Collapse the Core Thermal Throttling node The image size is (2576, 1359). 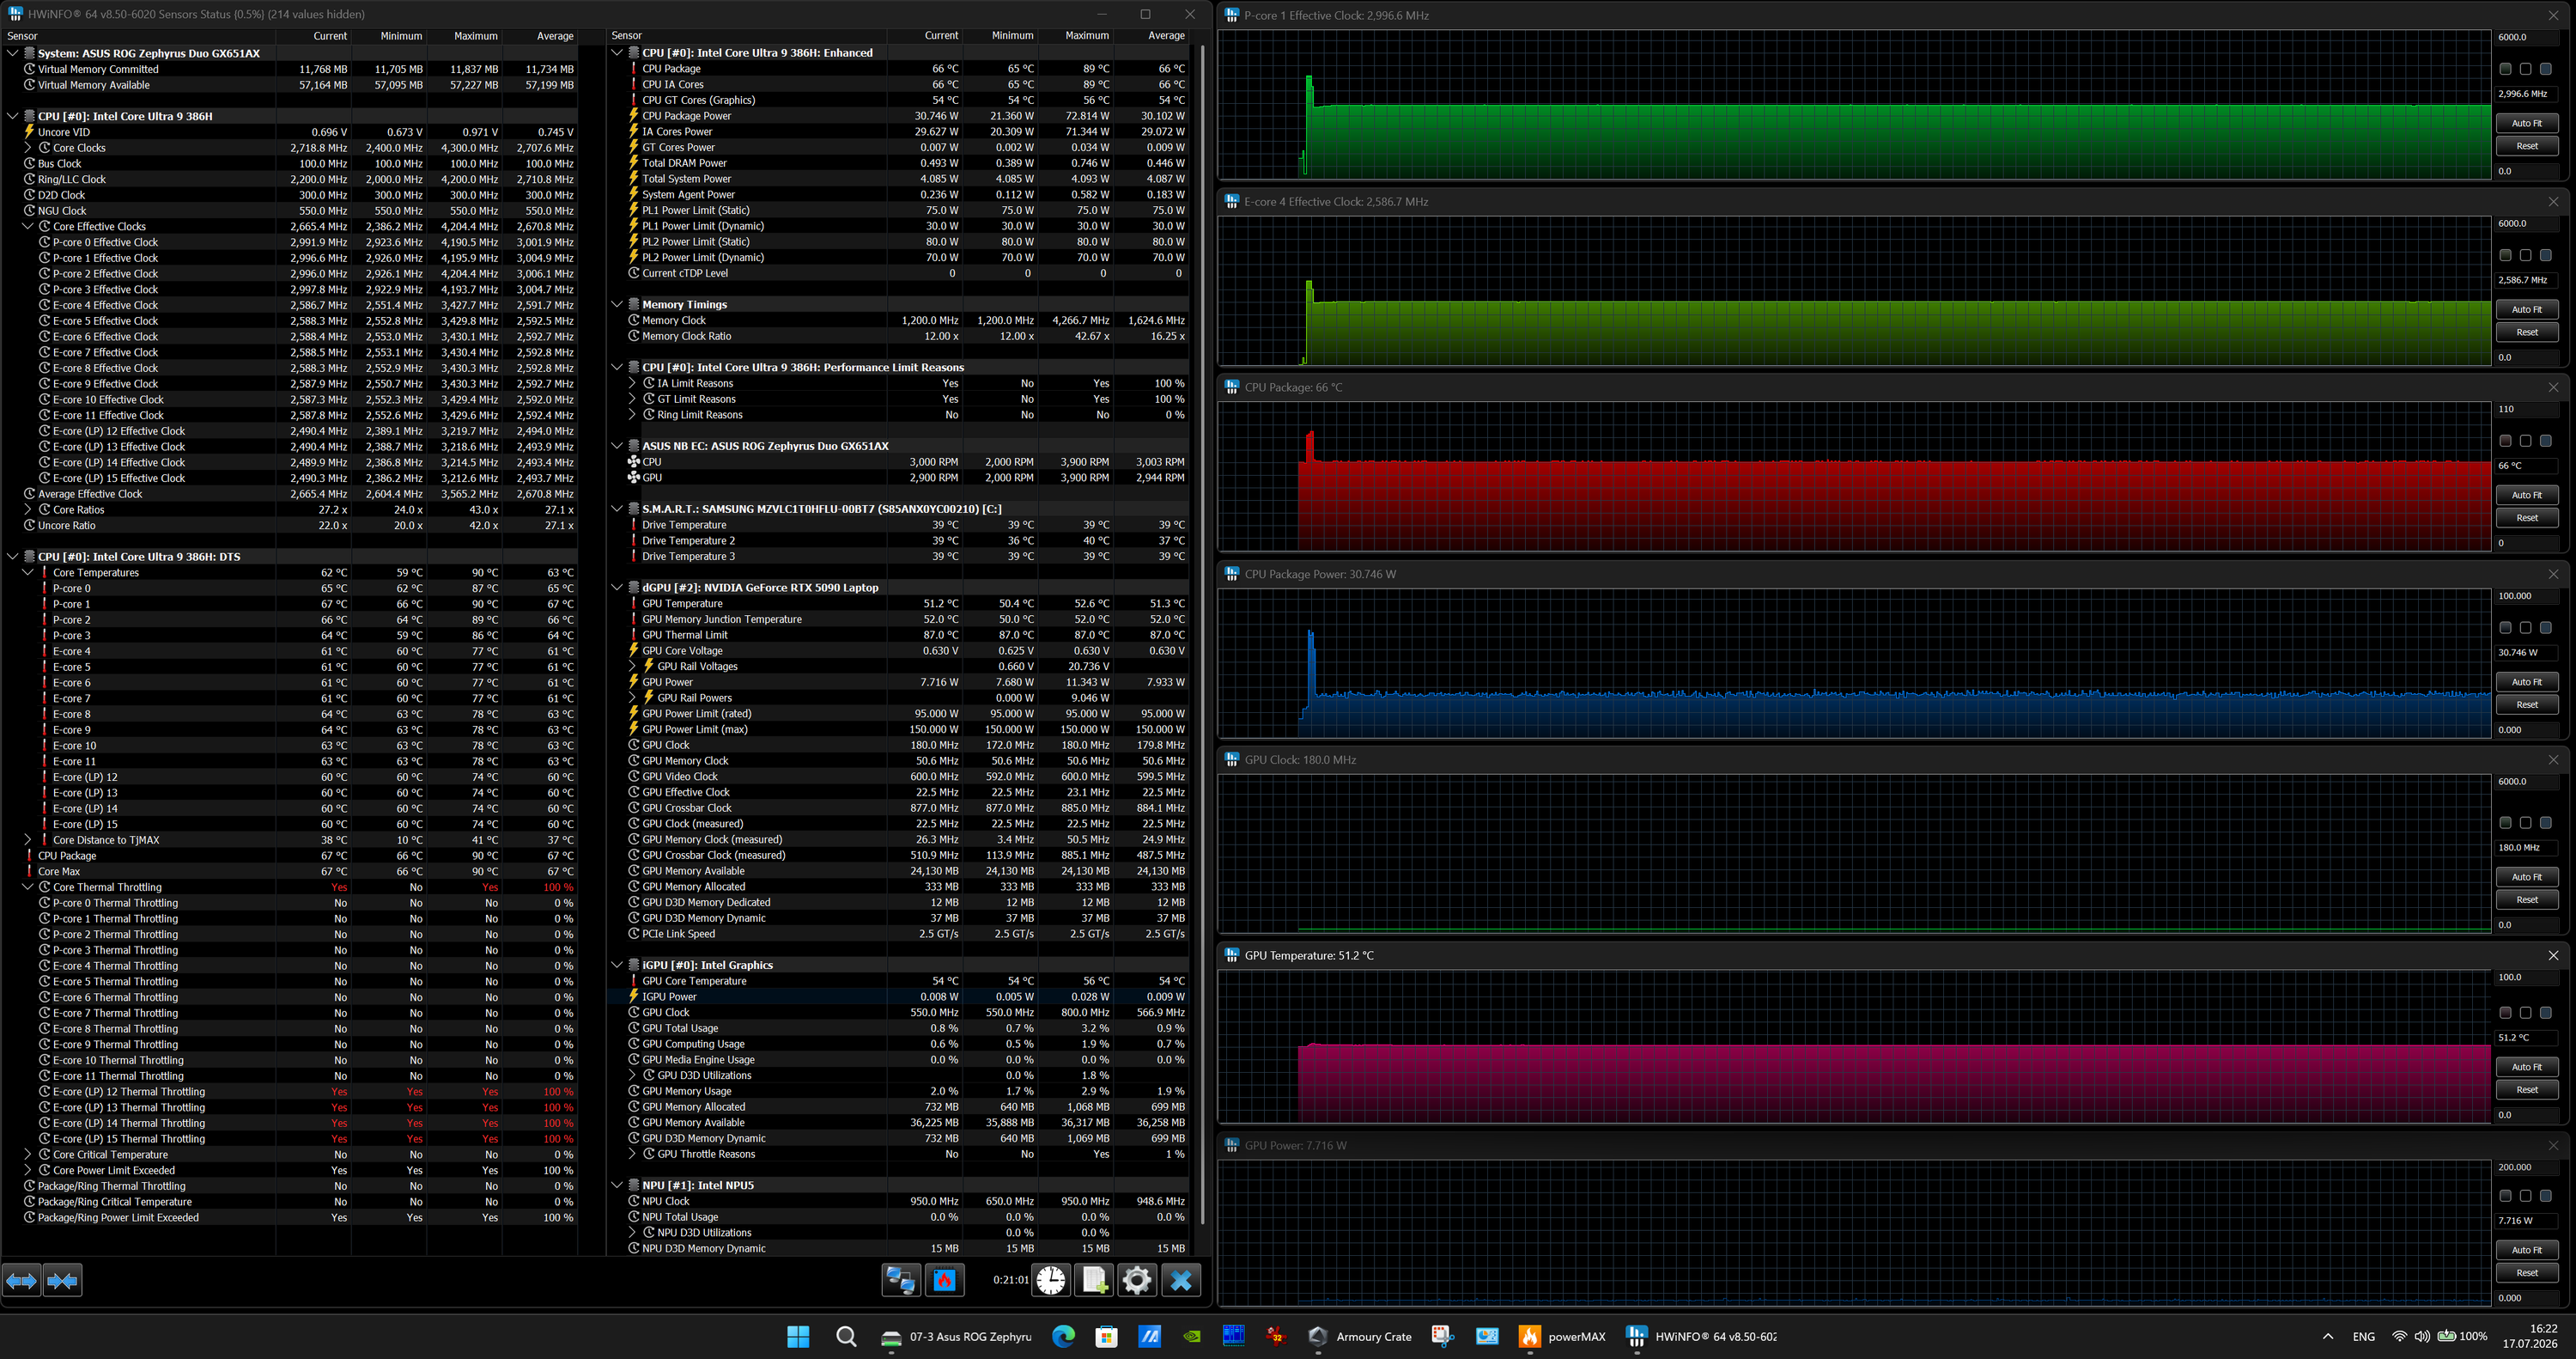(x=28, y=887)
